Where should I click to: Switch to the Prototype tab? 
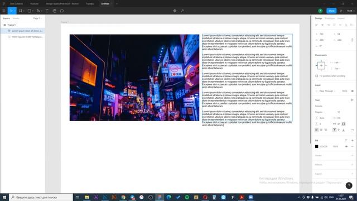tap(330, 18)
